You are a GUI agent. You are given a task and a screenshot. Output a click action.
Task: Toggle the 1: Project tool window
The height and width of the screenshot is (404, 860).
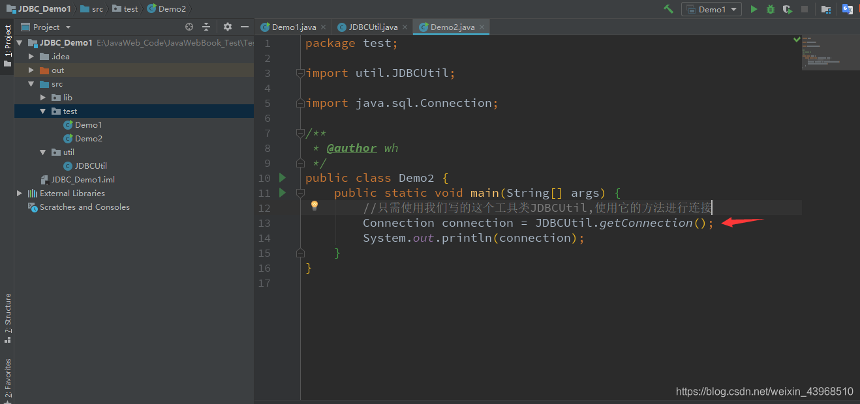point(7,46)
